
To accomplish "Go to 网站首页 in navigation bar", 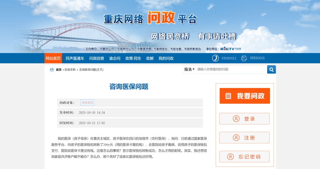I will pos(53,58).
